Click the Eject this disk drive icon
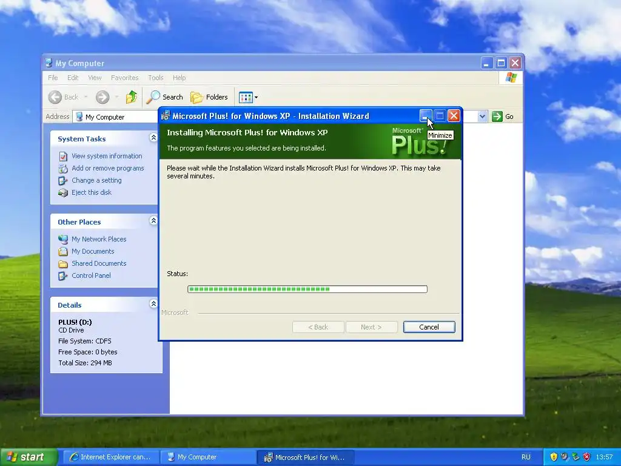621x466 pixels. pos(63,192)
